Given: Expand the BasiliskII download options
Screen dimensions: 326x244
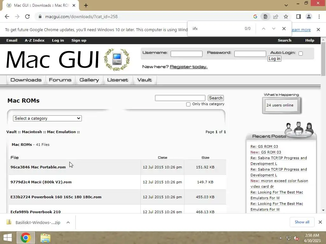Looking at the screenshot, I should [x=68, y=222].
